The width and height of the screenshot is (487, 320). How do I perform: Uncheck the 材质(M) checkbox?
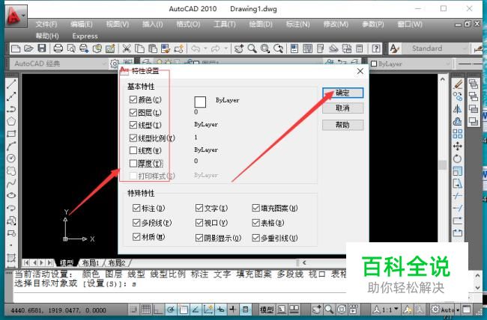click(136, 237)
